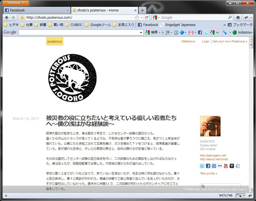Screen dimensions: 256x201
Task: Go back with the browser back arrow
Action: point(7,18)
